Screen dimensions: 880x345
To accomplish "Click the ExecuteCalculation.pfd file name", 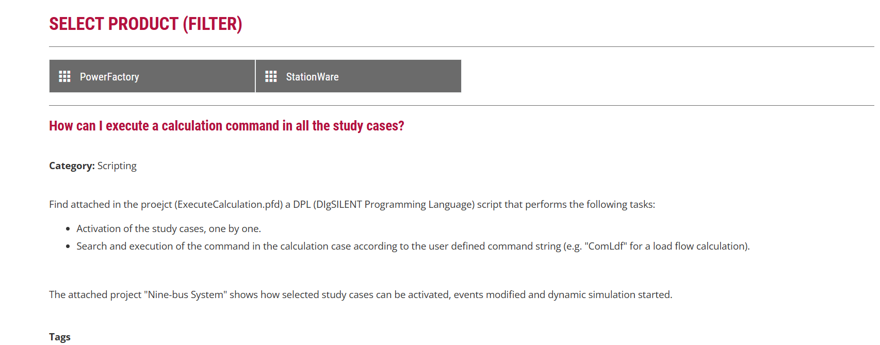I will tap(229, 205).
